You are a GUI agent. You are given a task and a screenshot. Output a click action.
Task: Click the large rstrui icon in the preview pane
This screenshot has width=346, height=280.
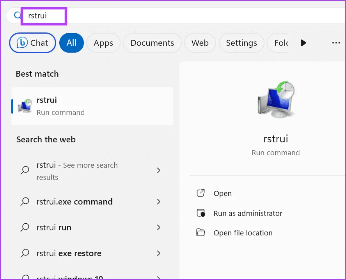[275, 99]
